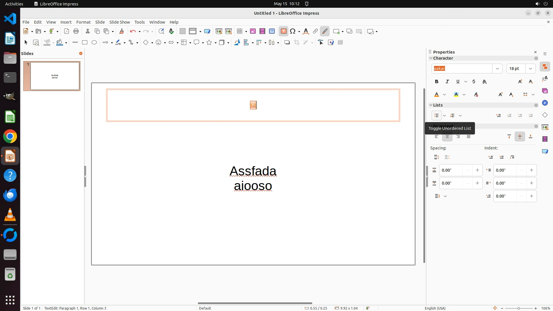
Task: Click the Insert Text Box icon
Action: pos(283,31)
